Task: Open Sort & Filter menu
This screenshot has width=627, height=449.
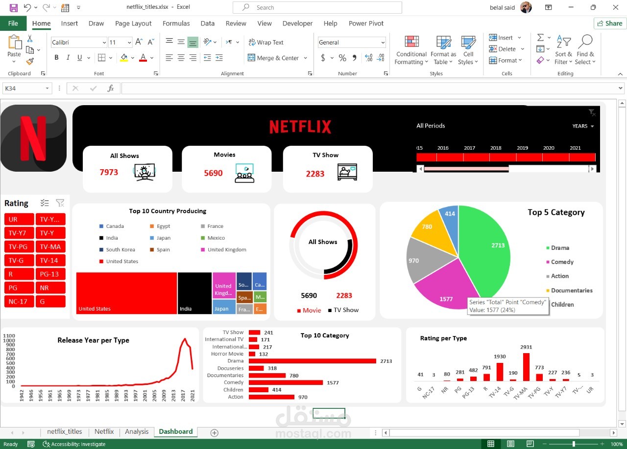Action: coord(563,50)
